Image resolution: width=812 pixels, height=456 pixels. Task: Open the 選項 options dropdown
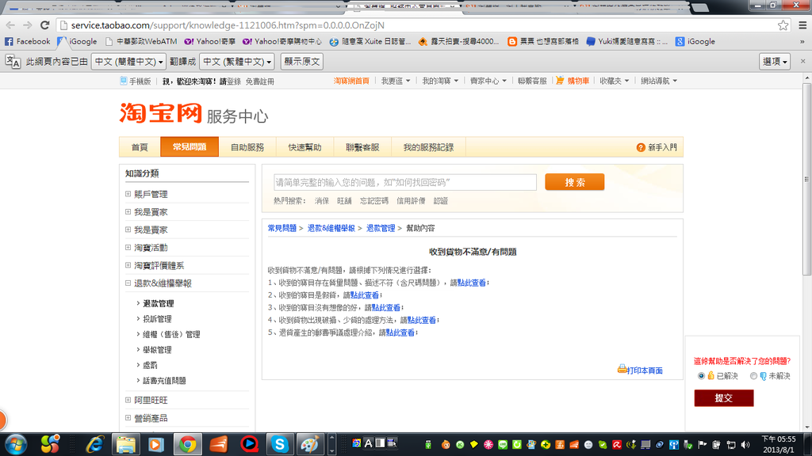(775, 62)
